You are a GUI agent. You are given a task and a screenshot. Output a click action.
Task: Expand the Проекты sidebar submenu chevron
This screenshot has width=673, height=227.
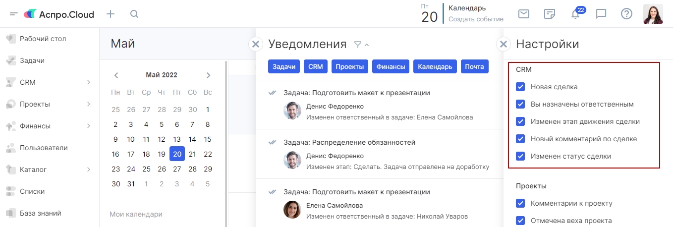click(88, 104)
